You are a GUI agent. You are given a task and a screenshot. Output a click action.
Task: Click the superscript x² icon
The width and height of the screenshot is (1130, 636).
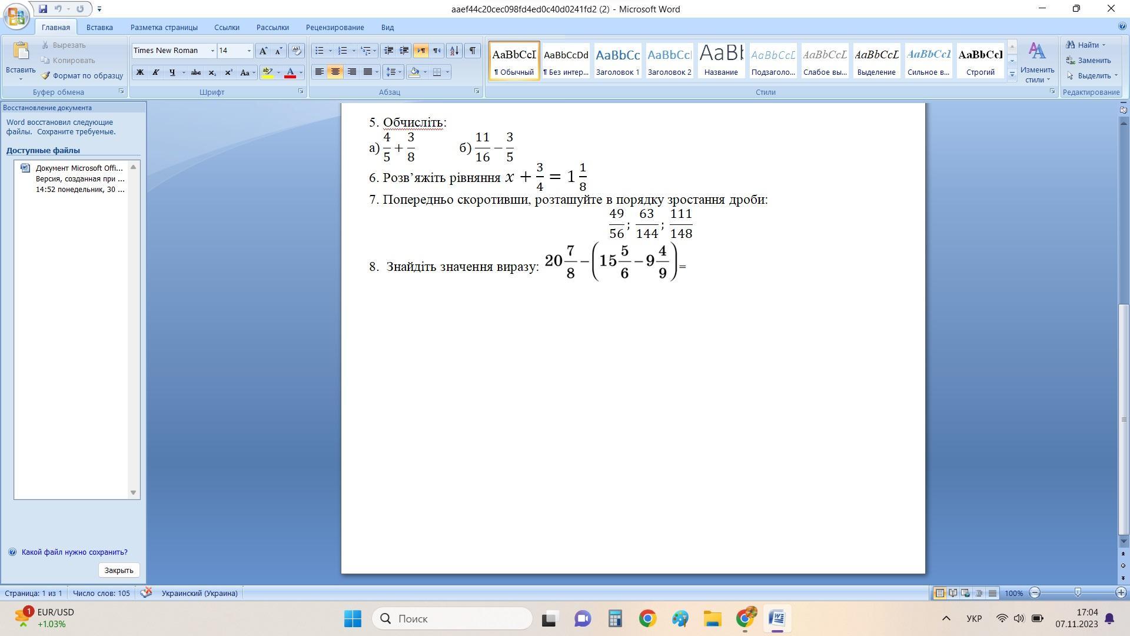point(228,72)
